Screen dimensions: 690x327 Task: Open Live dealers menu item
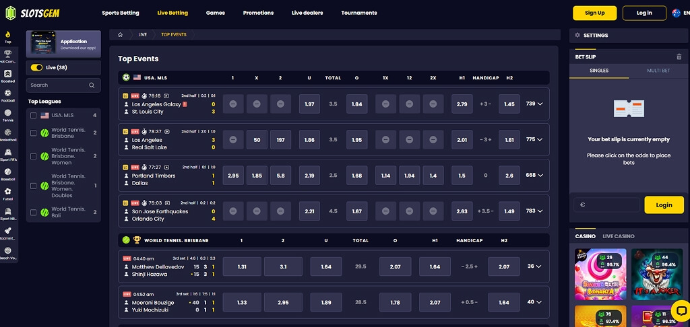pos(307,13)
